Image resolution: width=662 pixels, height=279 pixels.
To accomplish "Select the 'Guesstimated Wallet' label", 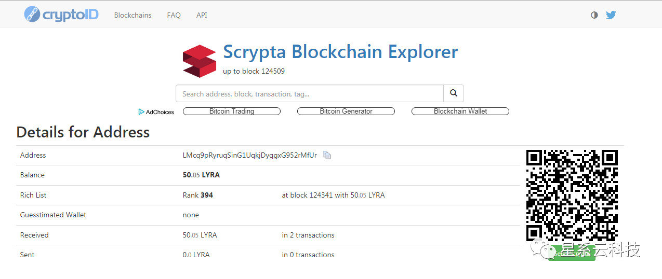I will point(53,215).
